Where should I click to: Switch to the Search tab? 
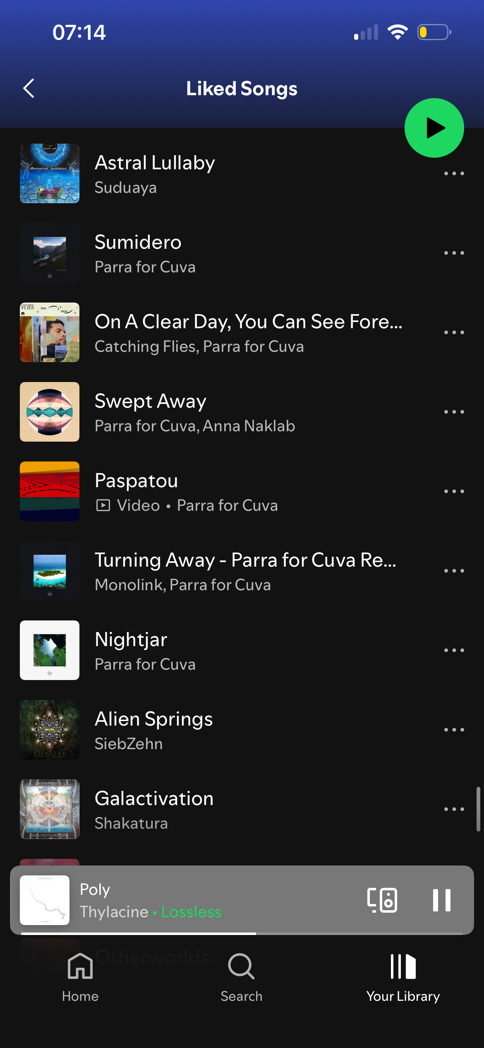[x=242, y=978]
